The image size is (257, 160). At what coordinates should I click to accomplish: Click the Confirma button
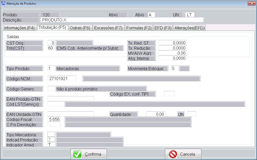(x=89, y=154)
